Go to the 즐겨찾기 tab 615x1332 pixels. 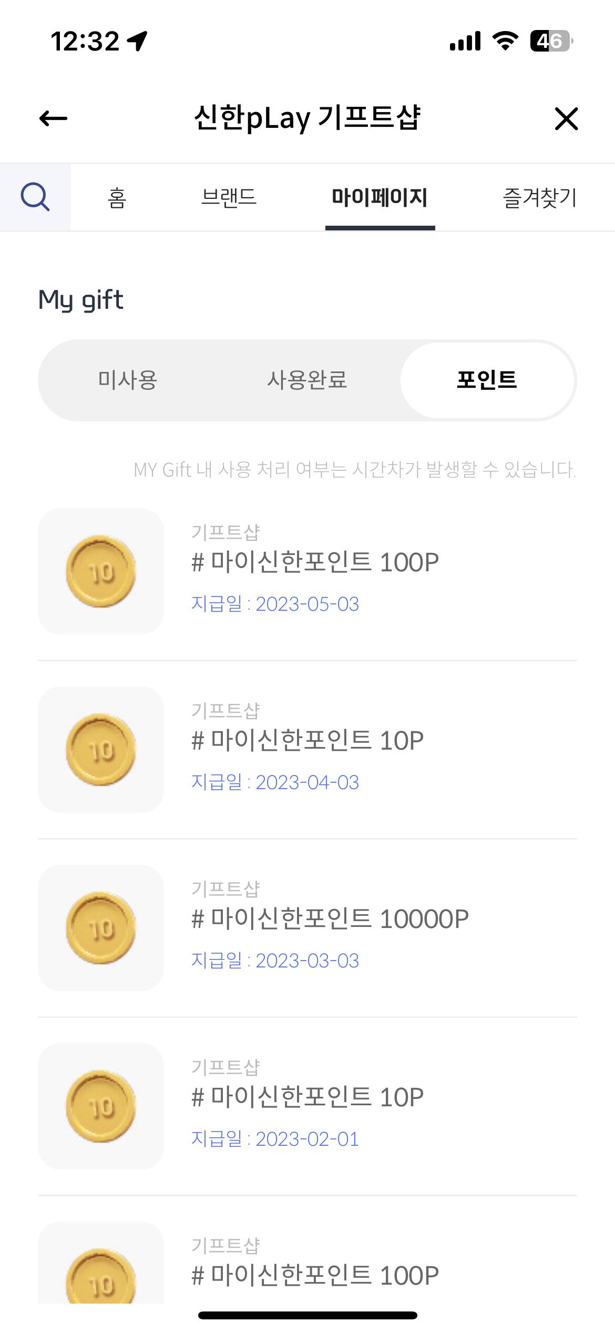[540, 198]
